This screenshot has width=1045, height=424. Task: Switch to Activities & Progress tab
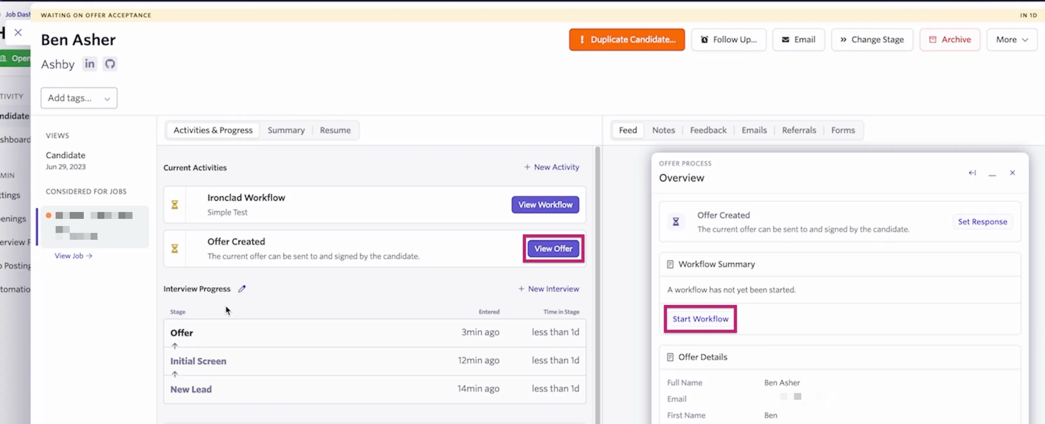coord(213,130)
